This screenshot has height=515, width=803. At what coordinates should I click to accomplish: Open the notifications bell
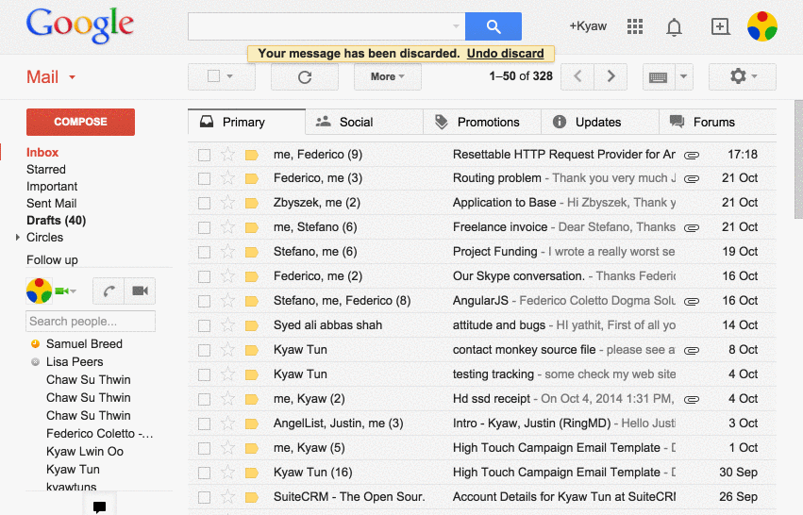674,26
